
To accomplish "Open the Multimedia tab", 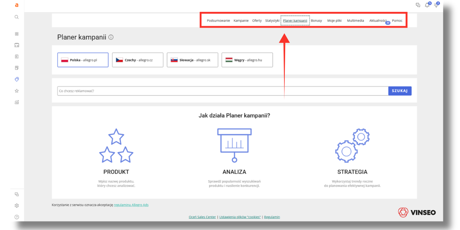I will 356,21.
